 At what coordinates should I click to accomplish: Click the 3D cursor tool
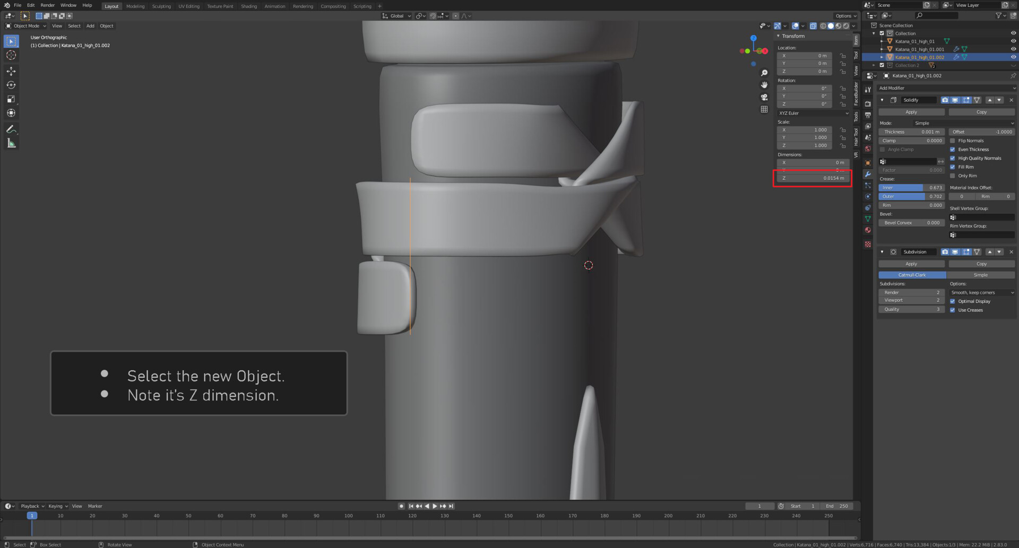point(11,55)
